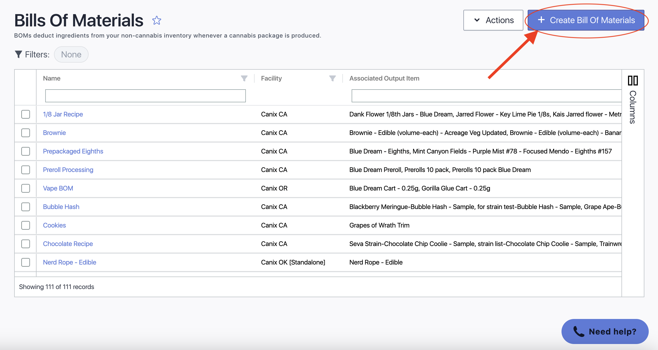Open the Columns side panel

coord(633,99)
